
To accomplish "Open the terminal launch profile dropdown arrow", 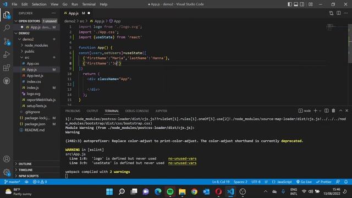I will 320,111.
